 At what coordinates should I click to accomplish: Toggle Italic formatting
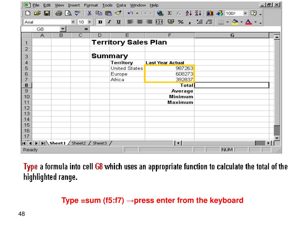tap(109, 22)
